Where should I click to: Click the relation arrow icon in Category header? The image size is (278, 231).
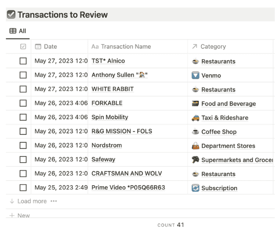pyautogui.click(x=195, y=47)
